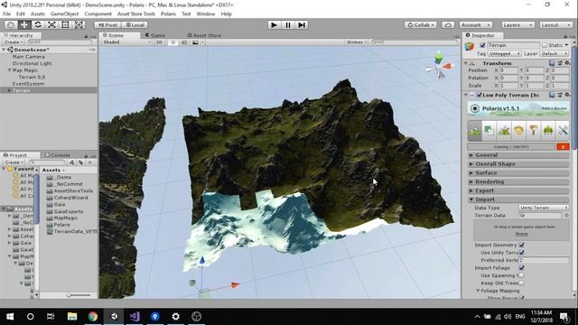
Task: Expand the Overall Shape section
Action: 519,164
